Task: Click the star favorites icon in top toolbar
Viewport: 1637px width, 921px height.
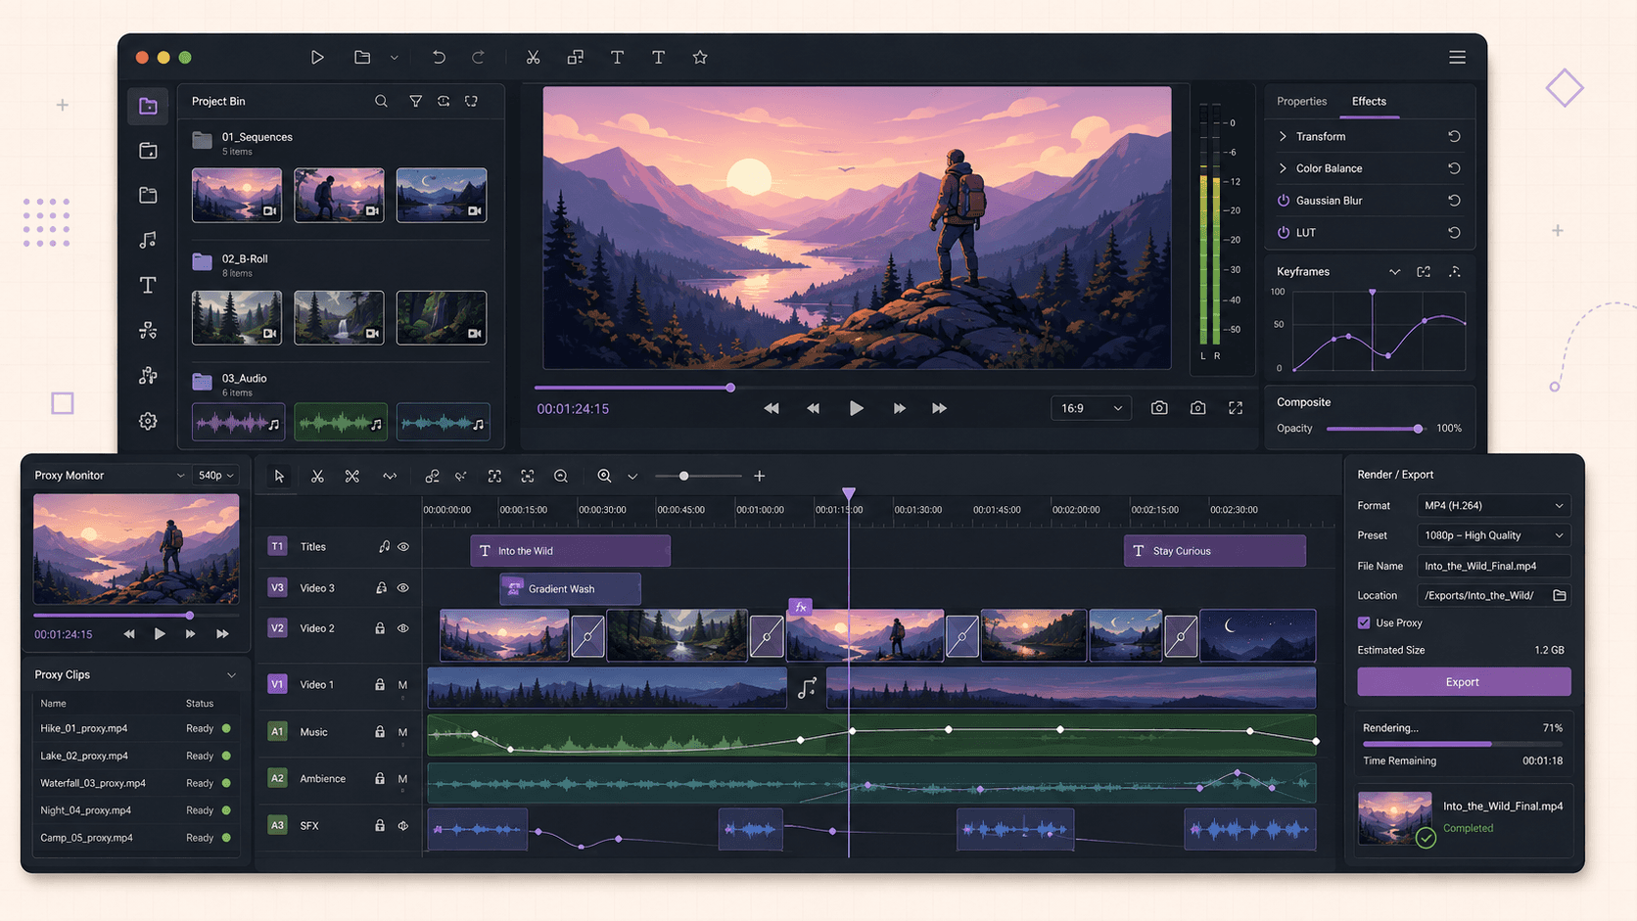Action: 700,58
